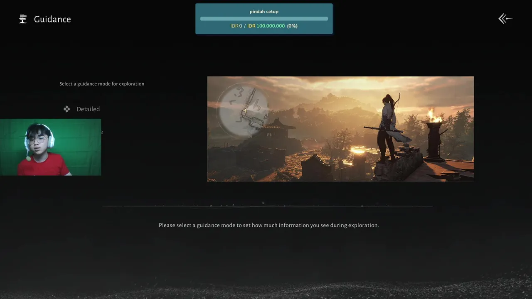The image size is (532, 299).
Task: Click the 'Please select a guidance mode' description
Action: click(x=269, y=225)
